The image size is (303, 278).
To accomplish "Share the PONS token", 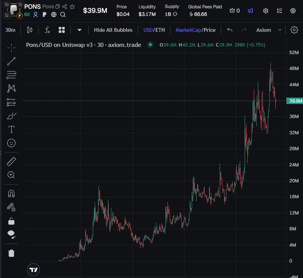I will point(65,7).
